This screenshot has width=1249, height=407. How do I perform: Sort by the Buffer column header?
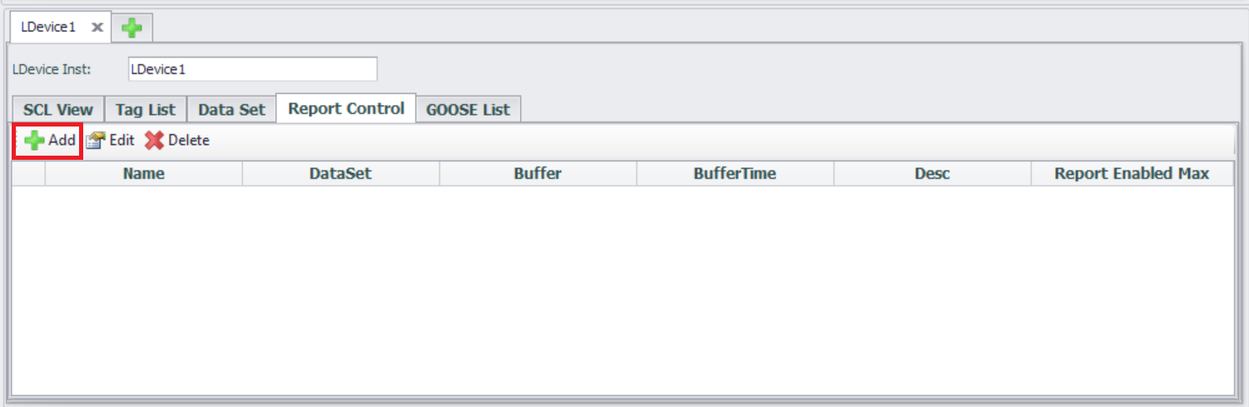(x=538, y=174)
